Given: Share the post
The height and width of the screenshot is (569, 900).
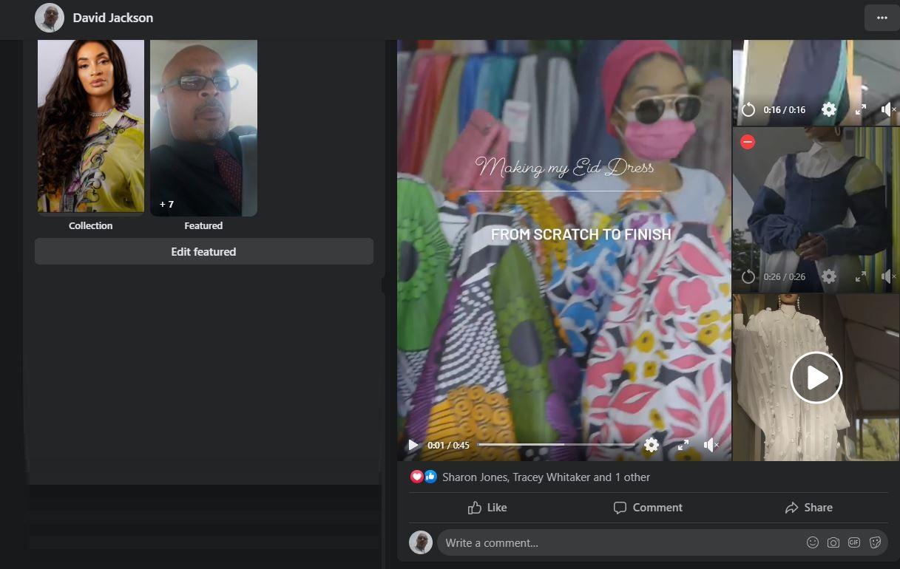Looking at the screenshot, I should pos(808,508).
